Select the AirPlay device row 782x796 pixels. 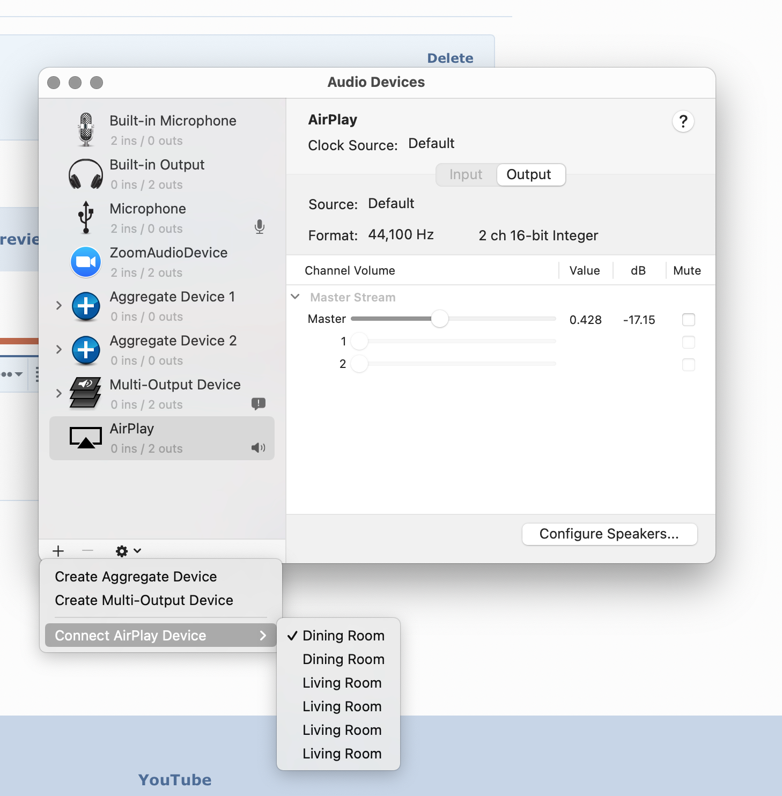pos(162,438)
